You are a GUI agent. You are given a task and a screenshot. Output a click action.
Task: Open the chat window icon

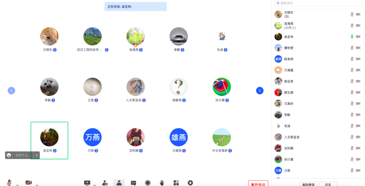(x=133, y=183)
